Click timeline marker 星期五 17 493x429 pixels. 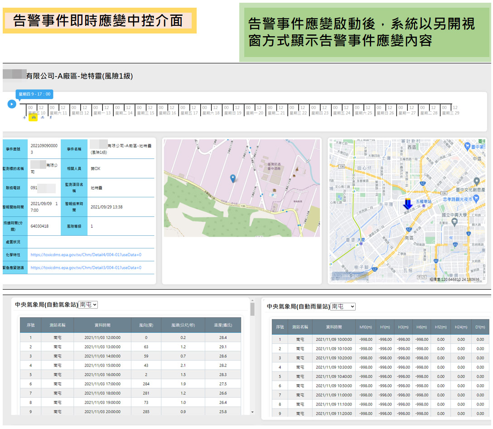coord(189,113)
